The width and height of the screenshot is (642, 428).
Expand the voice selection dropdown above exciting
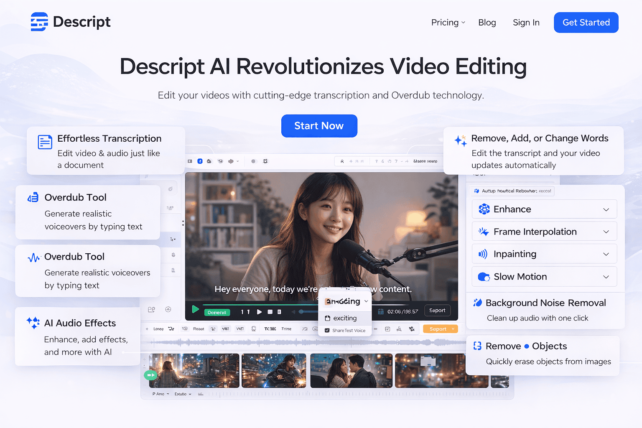(366, 301)
